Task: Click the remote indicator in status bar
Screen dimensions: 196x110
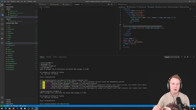Action: 2,106
